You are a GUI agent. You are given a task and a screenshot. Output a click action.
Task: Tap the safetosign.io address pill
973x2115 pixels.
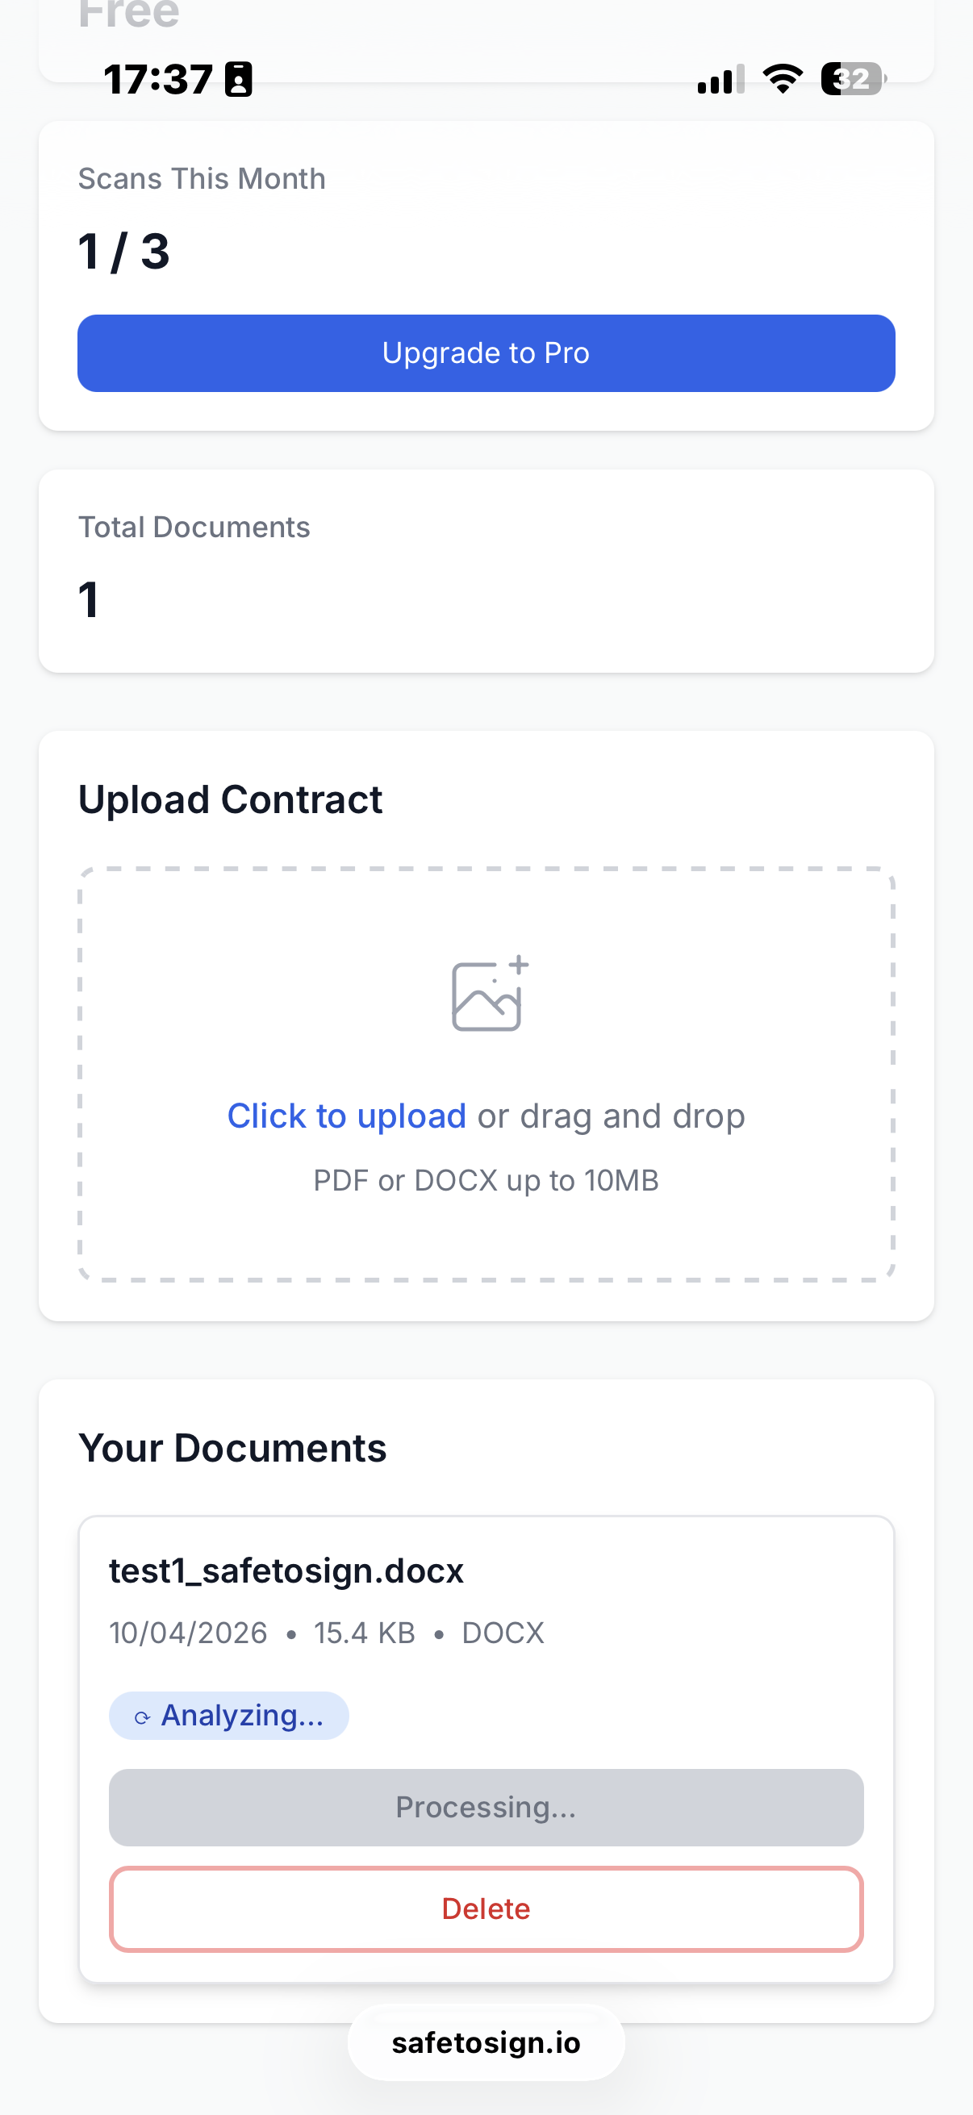486,2042
